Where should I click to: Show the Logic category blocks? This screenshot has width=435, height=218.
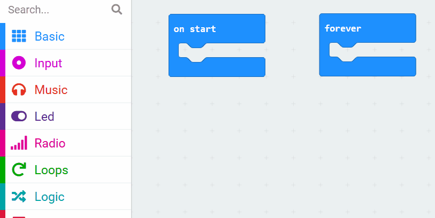coord(49,197)
